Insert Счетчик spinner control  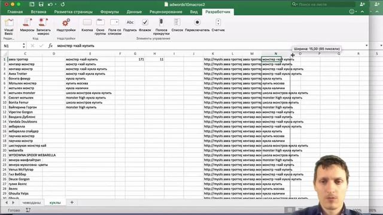pyautogui.click(x=218, y=25)
